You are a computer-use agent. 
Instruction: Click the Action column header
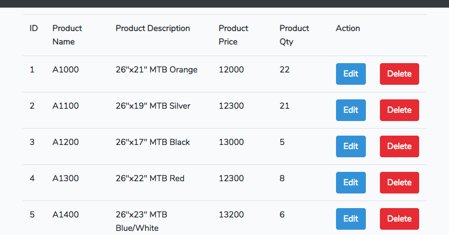pos(348,29)
